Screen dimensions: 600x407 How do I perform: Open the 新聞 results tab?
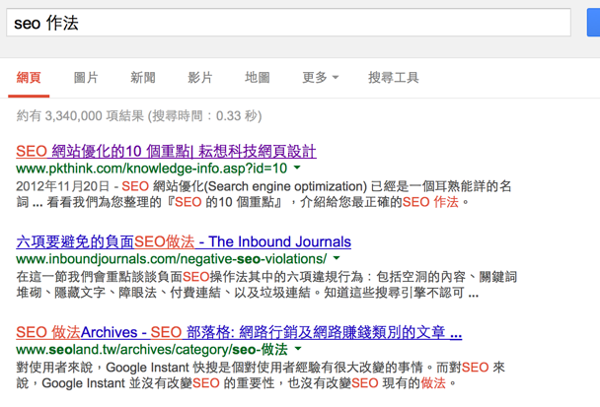[x=143, y=78]
